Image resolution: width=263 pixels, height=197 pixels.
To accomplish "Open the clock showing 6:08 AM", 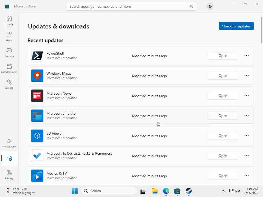I will [x=251, y=191].
